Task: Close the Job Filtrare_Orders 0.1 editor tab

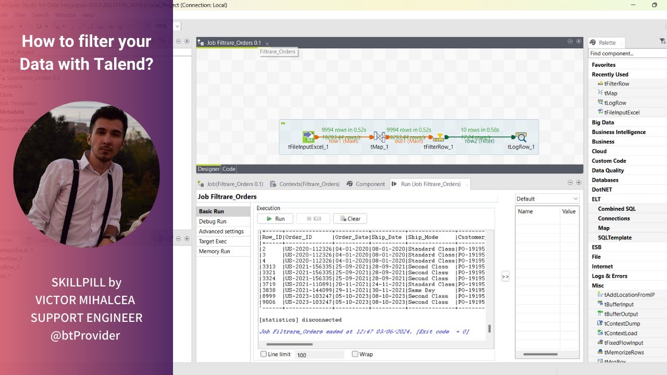Action: pyautogui.click(x=267, y=43)
